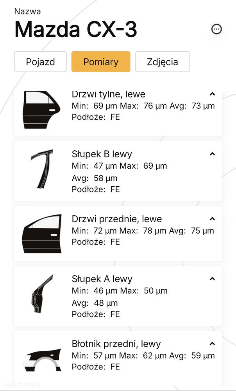Open the Zdjęcia tab
This screenshot has height=391, width=236.
tap(162, 61)
